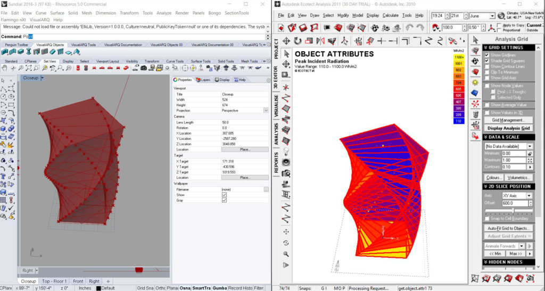Collapse the 2D SLICE POSITION section
Viewport: 545px width, 291px height.
(x=509, y=187)
